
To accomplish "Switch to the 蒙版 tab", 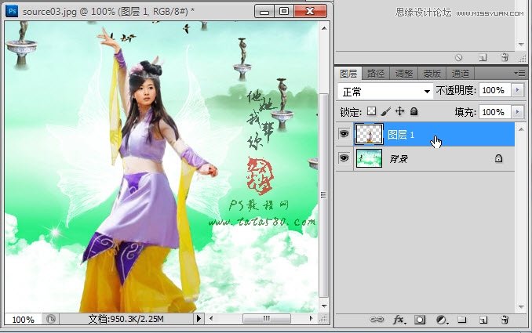I will (x=432, y=73).
